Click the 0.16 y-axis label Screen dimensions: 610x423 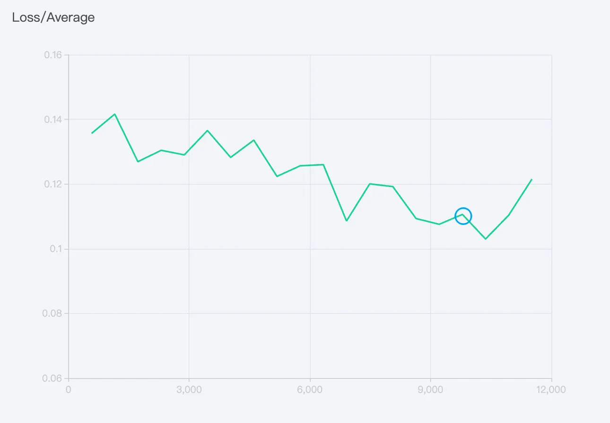point(53,55)
